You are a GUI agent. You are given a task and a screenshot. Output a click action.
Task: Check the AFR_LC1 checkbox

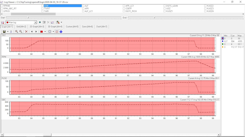coord(124,6)
